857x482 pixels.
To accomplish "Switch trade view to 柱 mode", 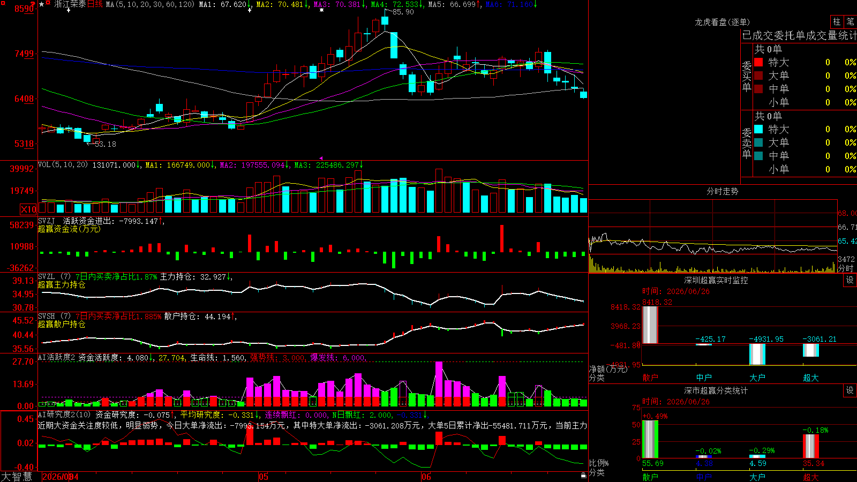I will click(x=837, y=21).
